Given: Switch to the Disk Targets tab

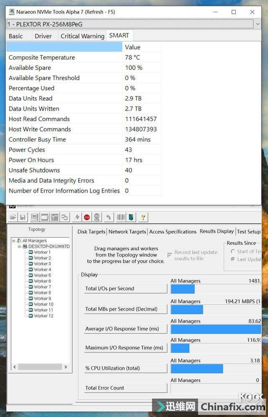Looking at the screenshot, I should coord(91,232).
